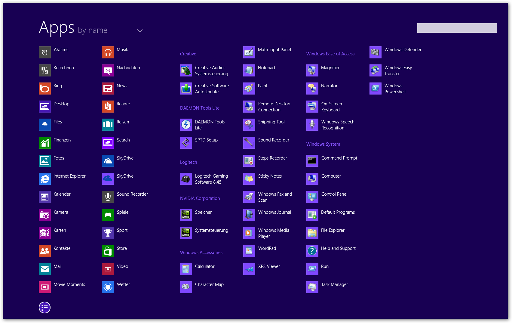Viewport: 512px width, 323px height.
Task: Open the Task Manager icon
Action: 312,287
